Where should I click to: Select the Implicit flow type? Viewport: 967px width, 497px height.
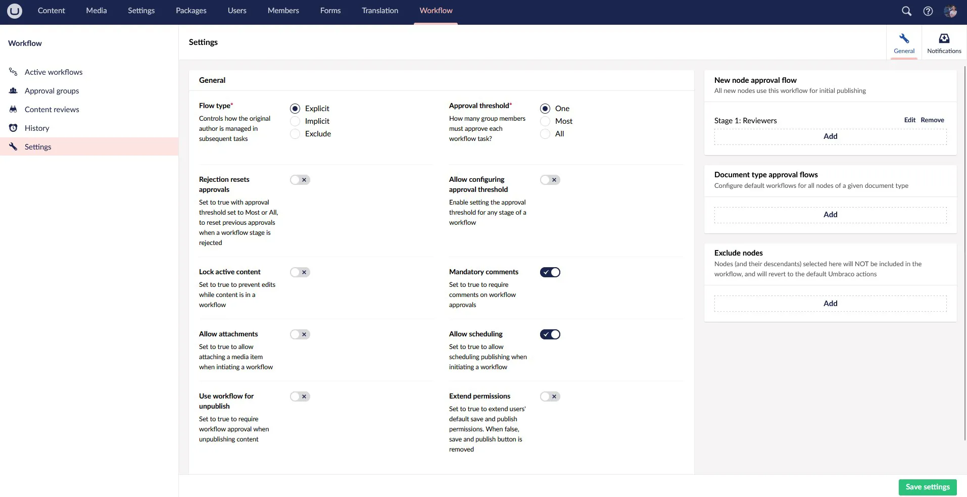[295, 121]
